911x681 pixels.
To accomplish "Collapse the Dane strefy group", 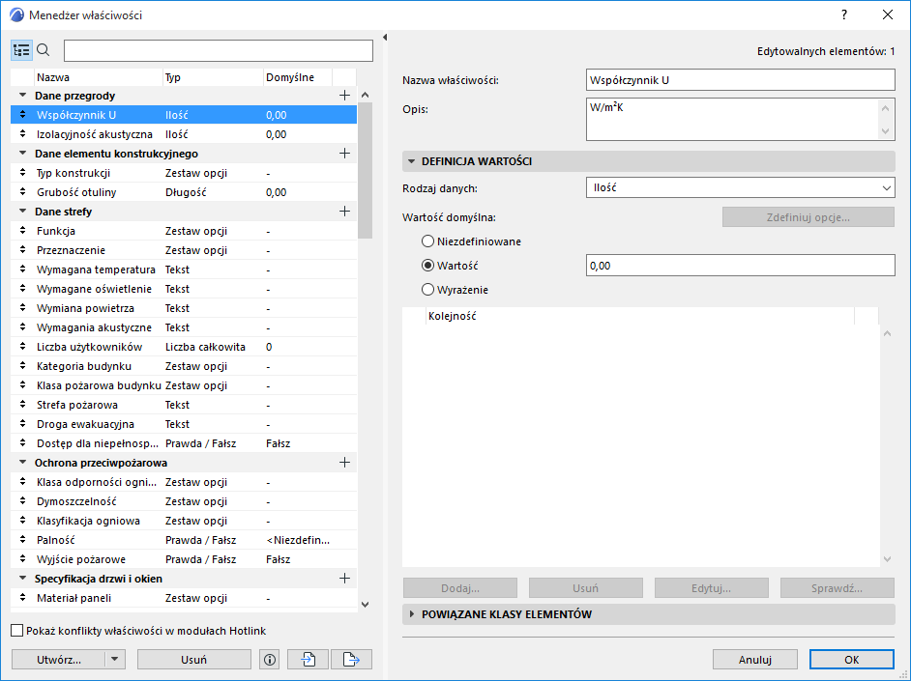I will coord(22,212).
